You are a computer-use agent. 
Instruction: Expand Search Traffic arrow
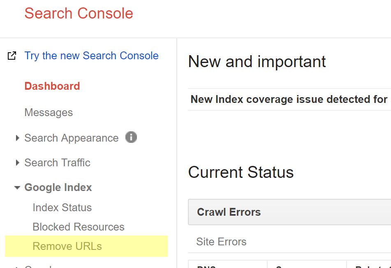tap(17, 163)
